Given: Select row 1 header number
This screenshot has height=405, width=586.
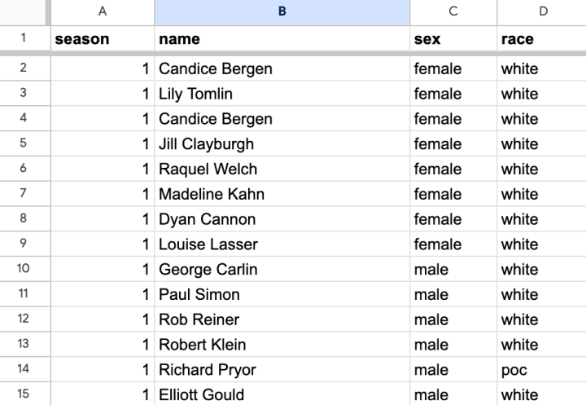Looking at the screenshot, I should [23, 38].
